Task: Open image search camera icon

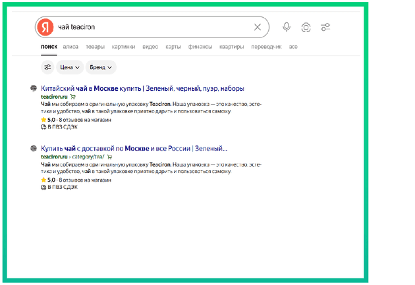Action: pos(306,27)
